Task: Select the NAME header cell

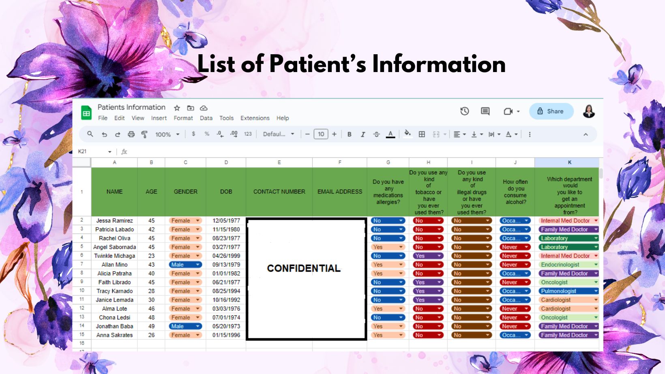Action: coord(114,192)
